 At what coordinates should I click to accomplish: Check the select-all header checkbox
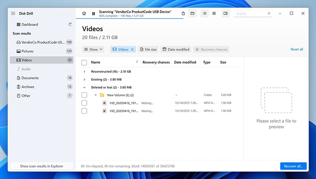84,63
